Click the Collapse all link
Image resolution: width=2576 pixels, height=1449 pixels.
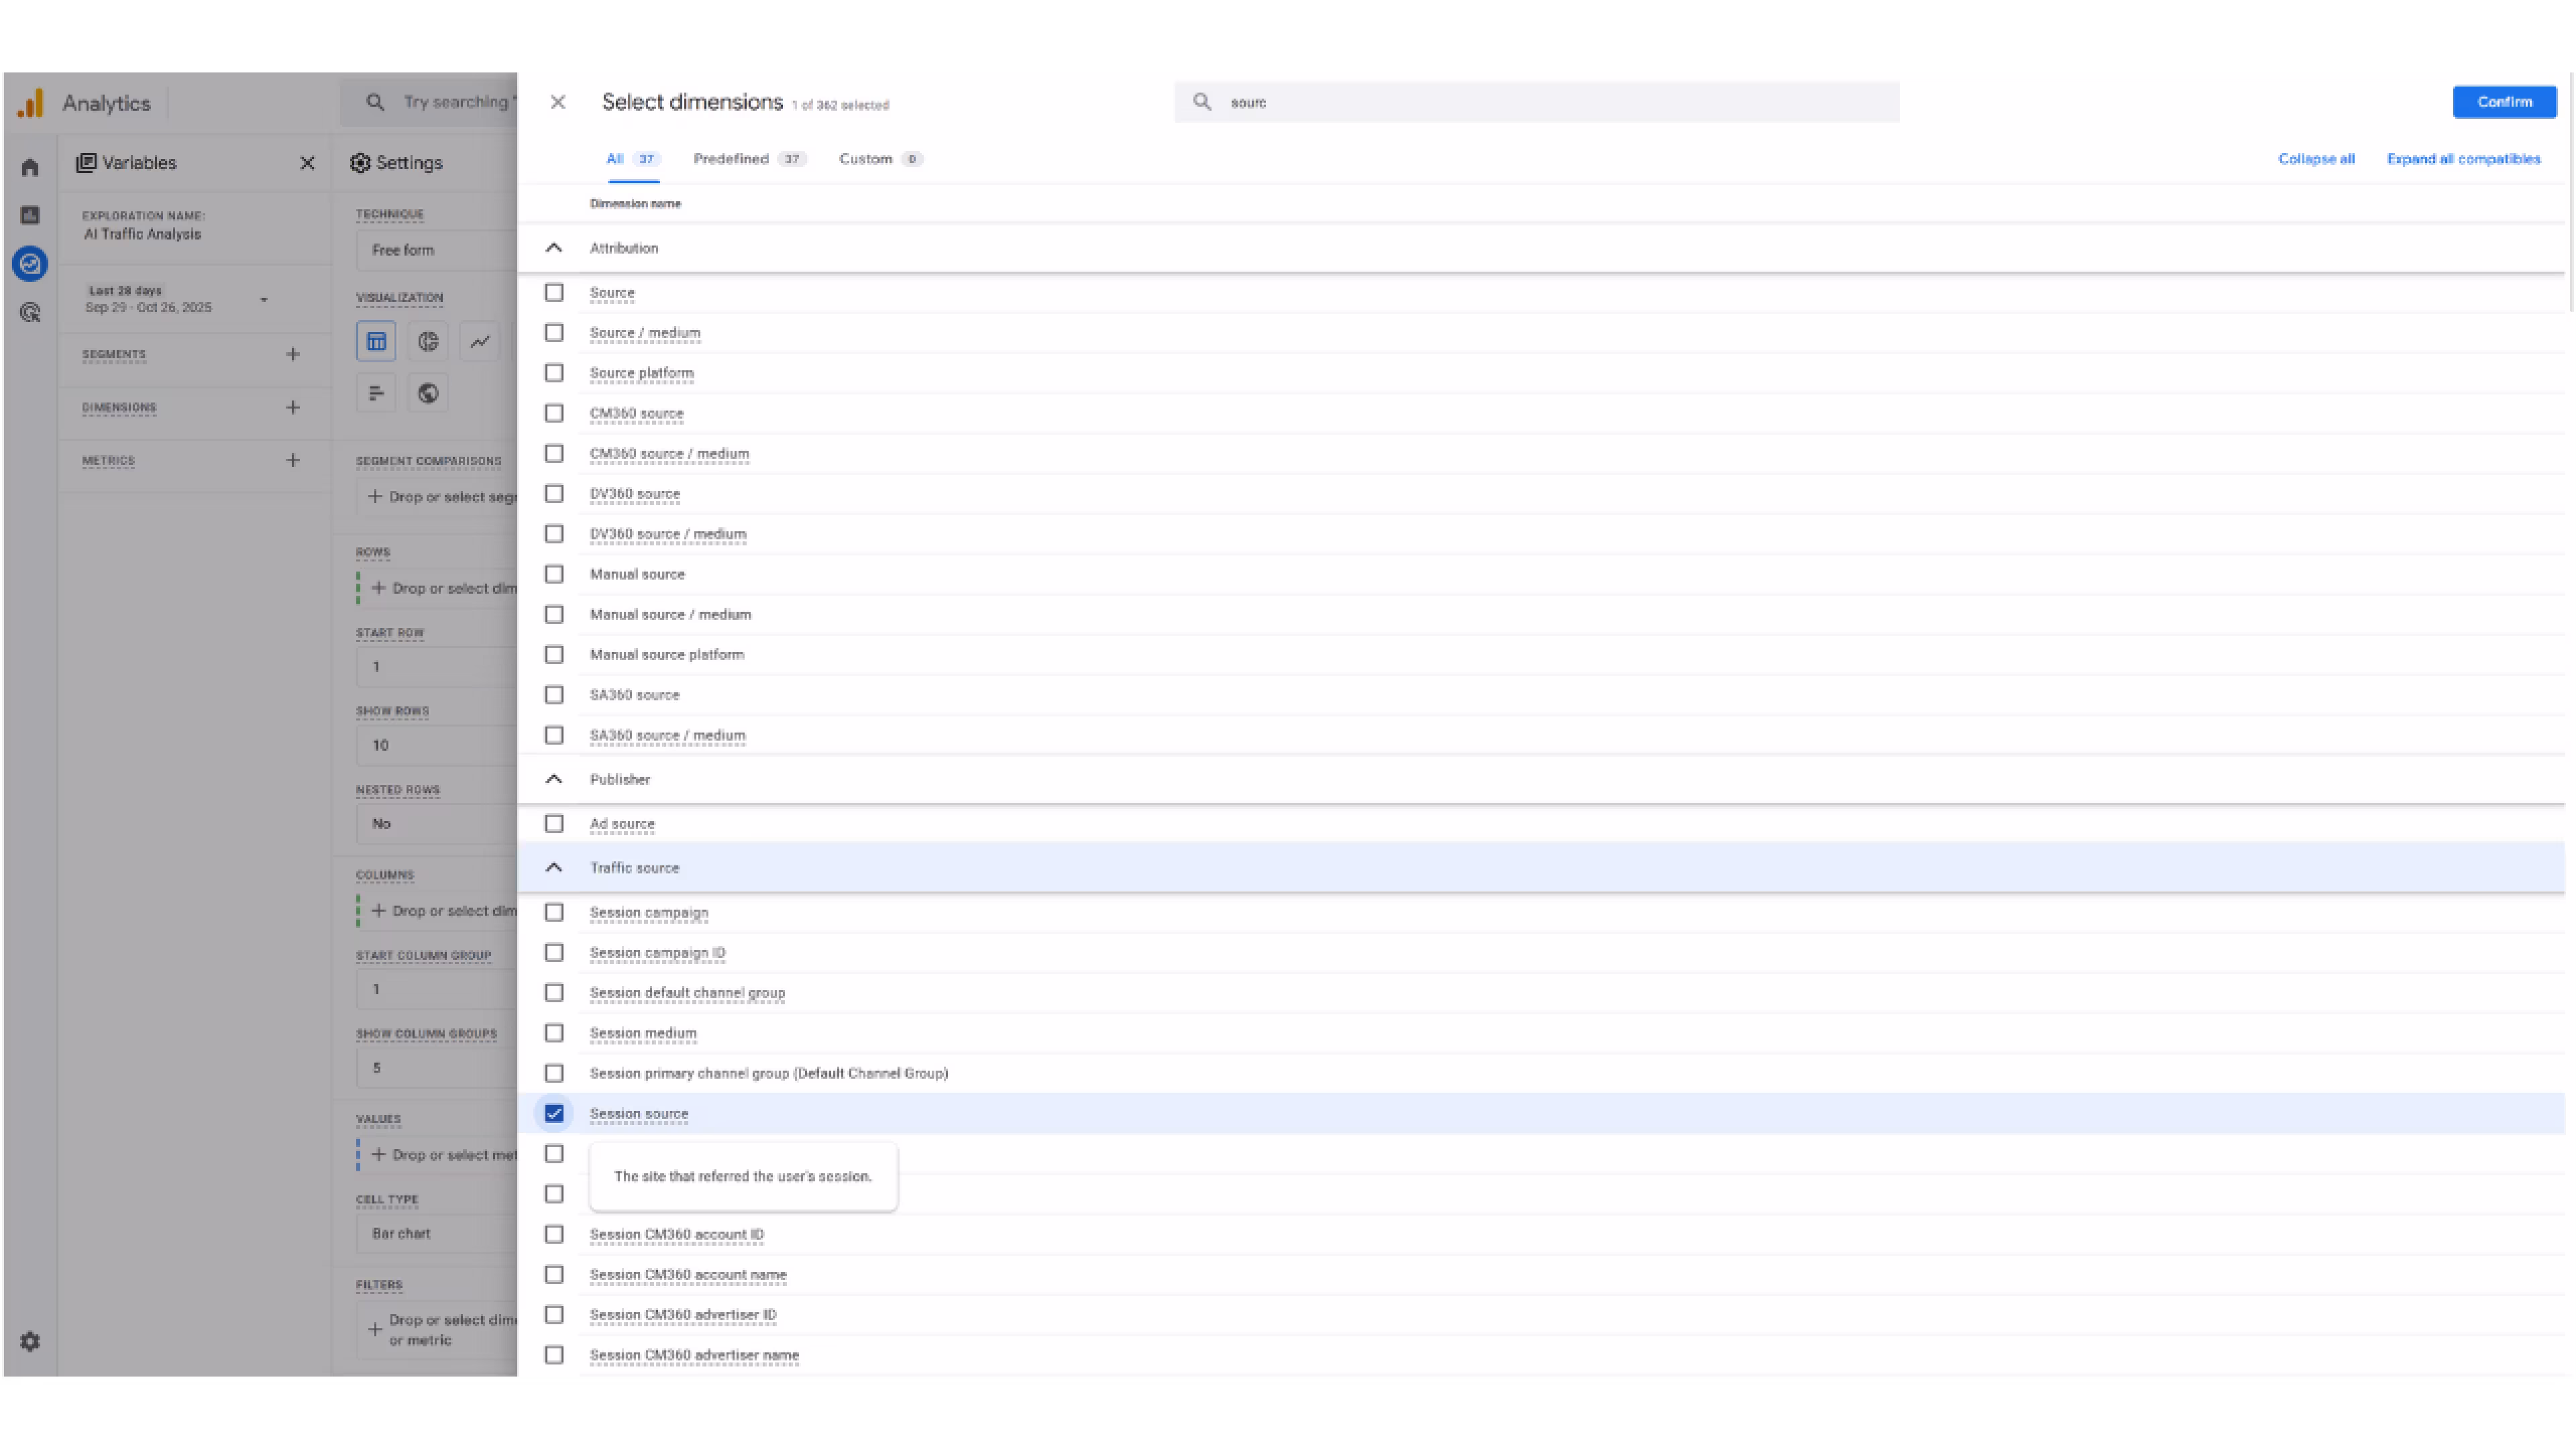pos(2315,159)
